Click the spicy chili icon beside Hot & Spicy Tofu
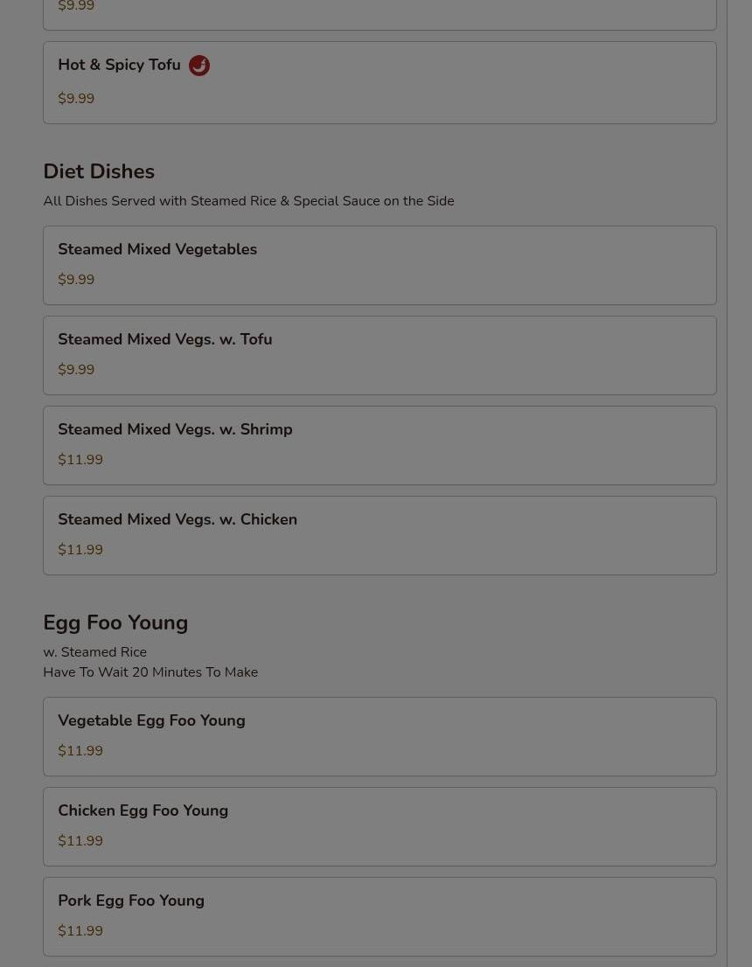The width and height of the screenshot is (752, 967). (199, 66)
